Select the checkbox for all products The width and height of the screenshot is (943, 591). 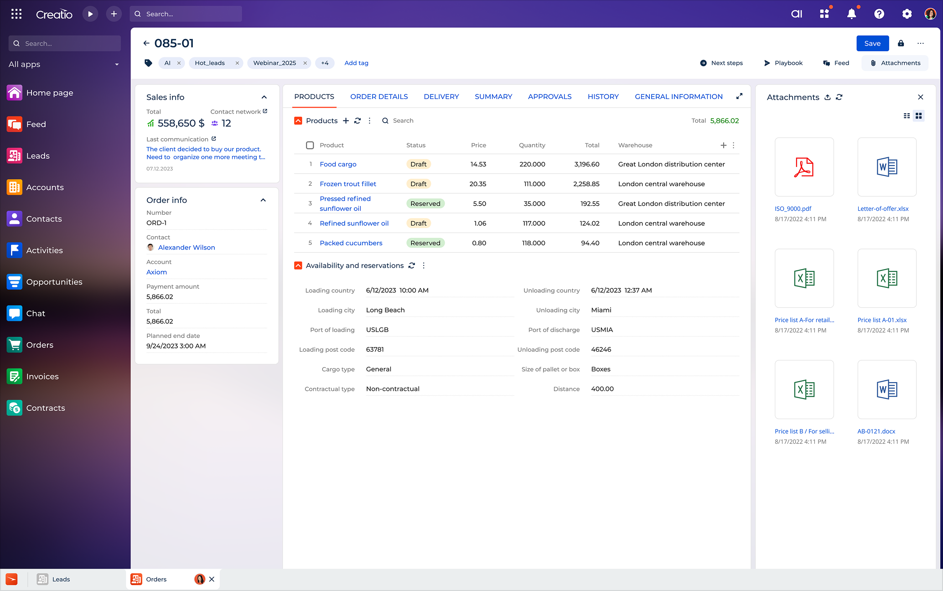click(x=310, y=145)
